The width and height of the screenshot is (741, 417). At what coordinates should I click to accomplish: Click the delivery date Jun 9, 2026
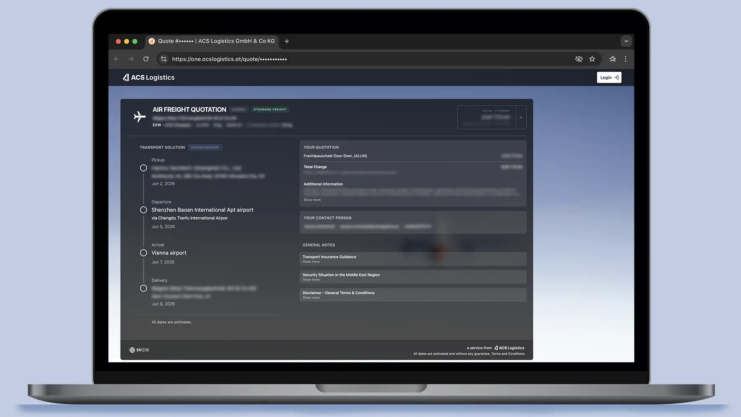coord(163,304)
